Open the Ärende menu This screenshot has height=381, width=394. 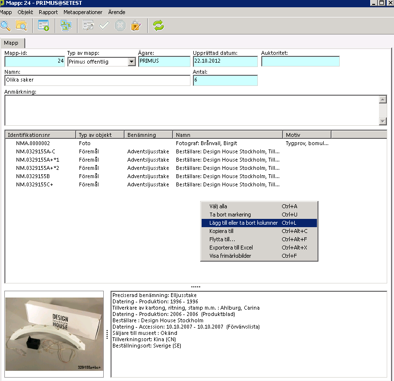pos(117,12)
